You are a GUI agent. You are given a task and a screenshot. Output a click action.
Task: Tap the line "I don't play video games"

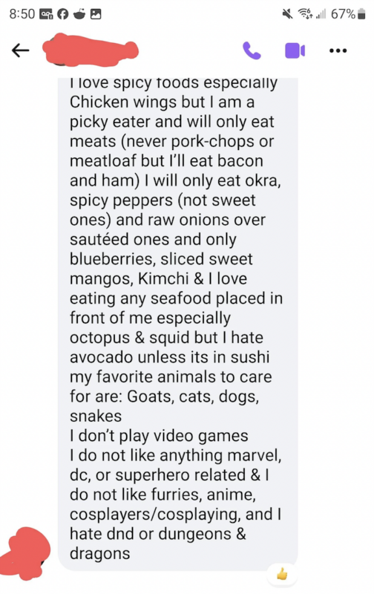(159, 436)
